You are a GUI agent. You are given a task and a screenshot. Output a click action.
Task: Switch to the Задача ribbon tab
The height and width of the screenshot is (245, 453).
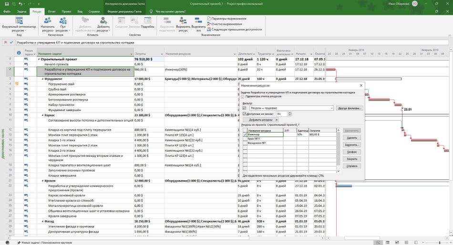coord(21,11)
